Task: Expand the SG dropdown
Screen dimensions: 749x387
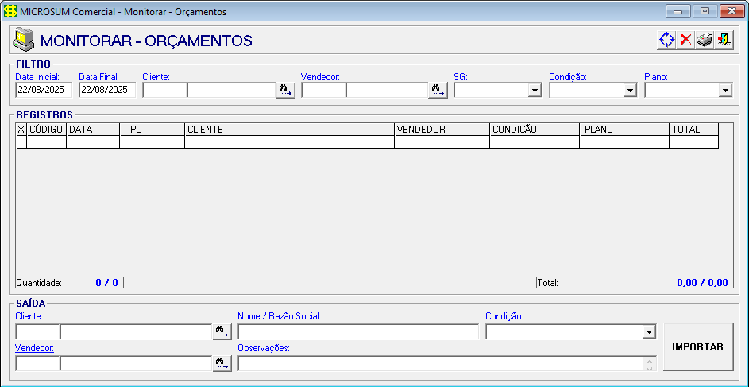Action: click(x=535, y=91)
